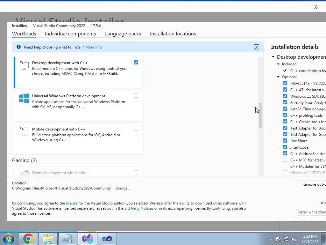The width and height of the screenshot is (326, 245).
Task: Check Game development with Unity workload
Action: [x=136, y=172]
